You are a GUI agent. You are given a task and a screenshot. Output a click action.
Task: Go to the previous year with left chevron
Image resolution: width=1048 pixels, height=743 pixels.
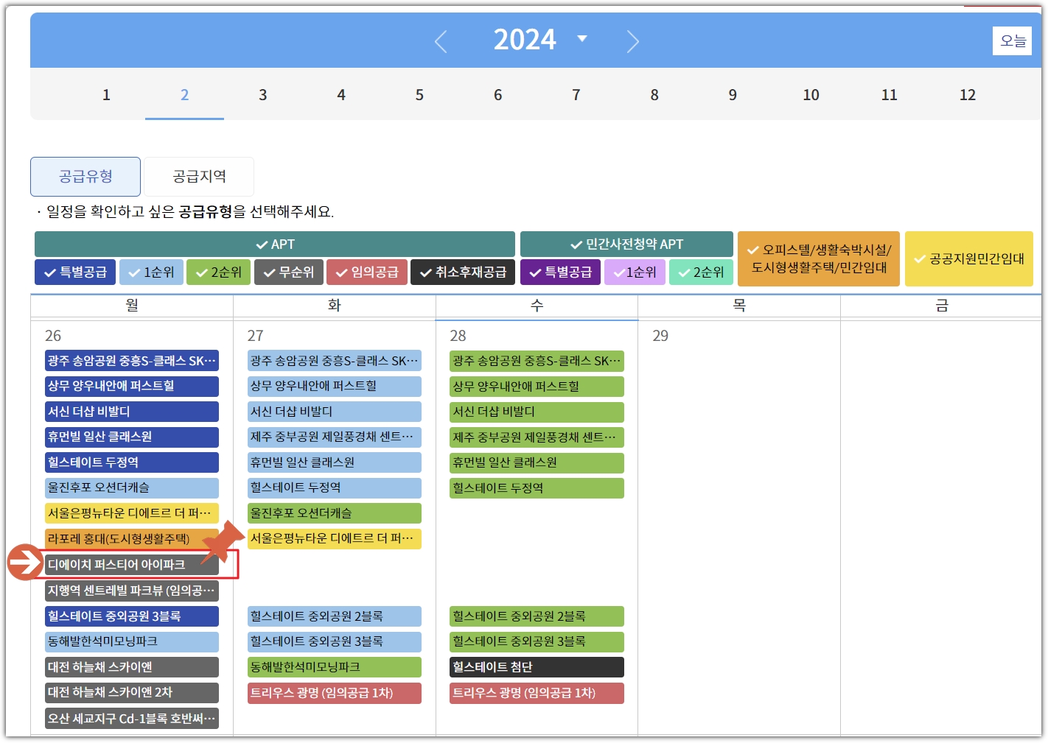coord(441,41)
